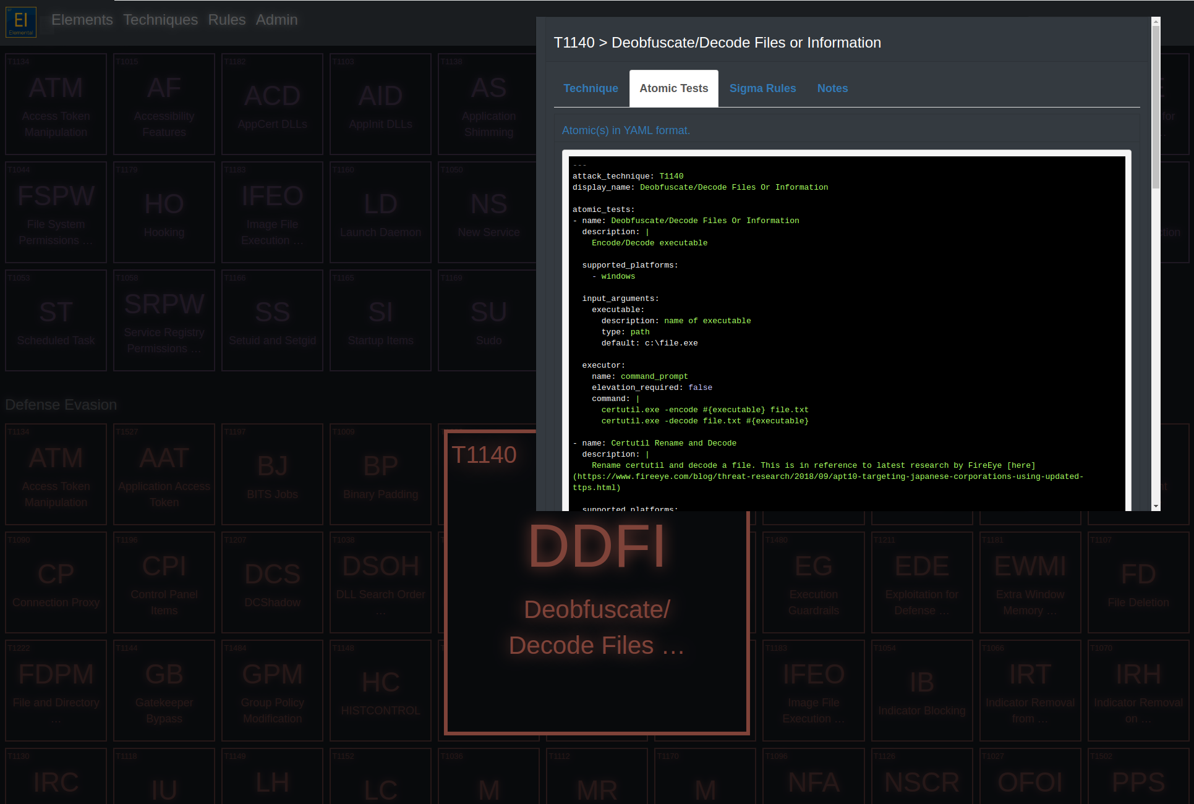Select the CPI Control Panel Items tile
Viewport: 1194px width, 804px height.
164,582
